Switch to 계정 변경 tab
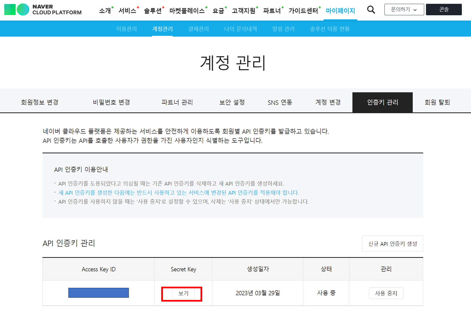 point(328,102)
